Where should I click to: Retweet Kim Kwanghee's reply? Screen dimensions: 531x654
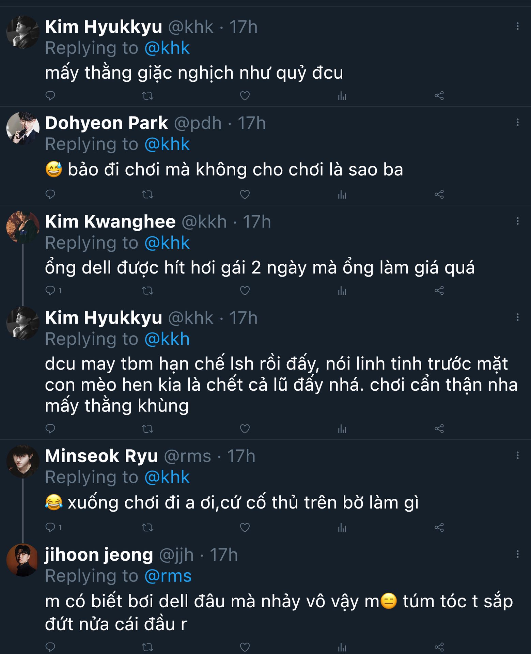(147, 291)
